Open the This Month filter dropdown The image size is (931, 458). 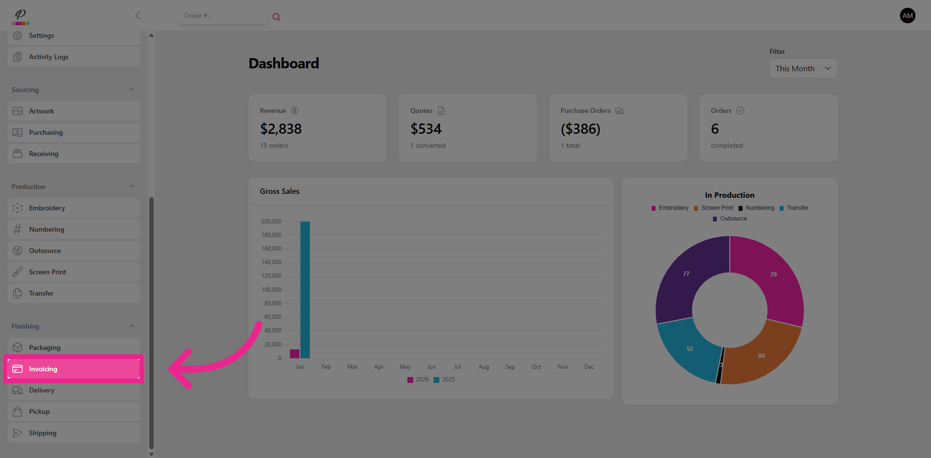tap(803, 68)
